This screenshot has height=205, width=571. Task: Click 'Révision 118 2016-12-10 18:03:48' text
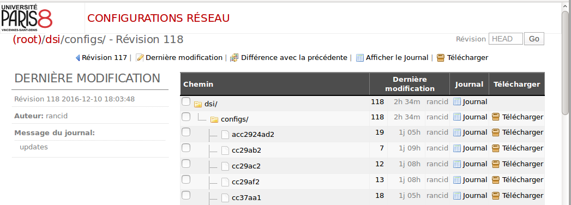(x=75, y=99)
